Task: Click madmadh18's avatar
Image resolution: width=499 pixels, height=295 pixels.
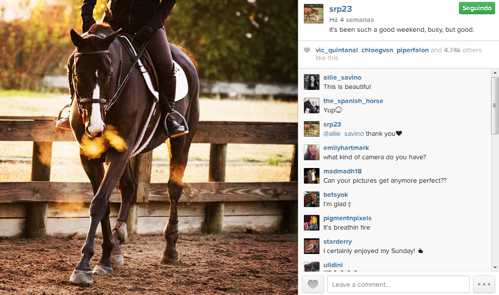Action: coord(312,176)
